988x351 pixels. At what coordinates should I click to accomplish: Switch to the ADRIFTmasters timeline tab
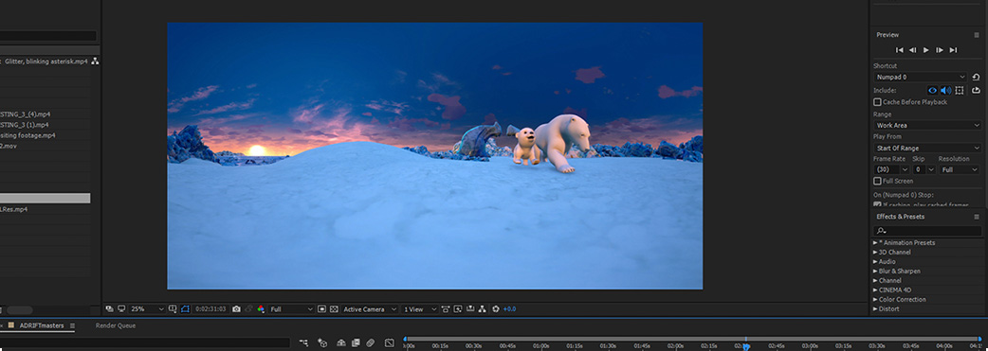43,325
